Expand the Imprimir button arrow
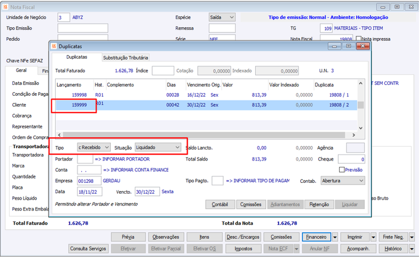The width and height of the screenshot is (420, 257). point(373,237)
